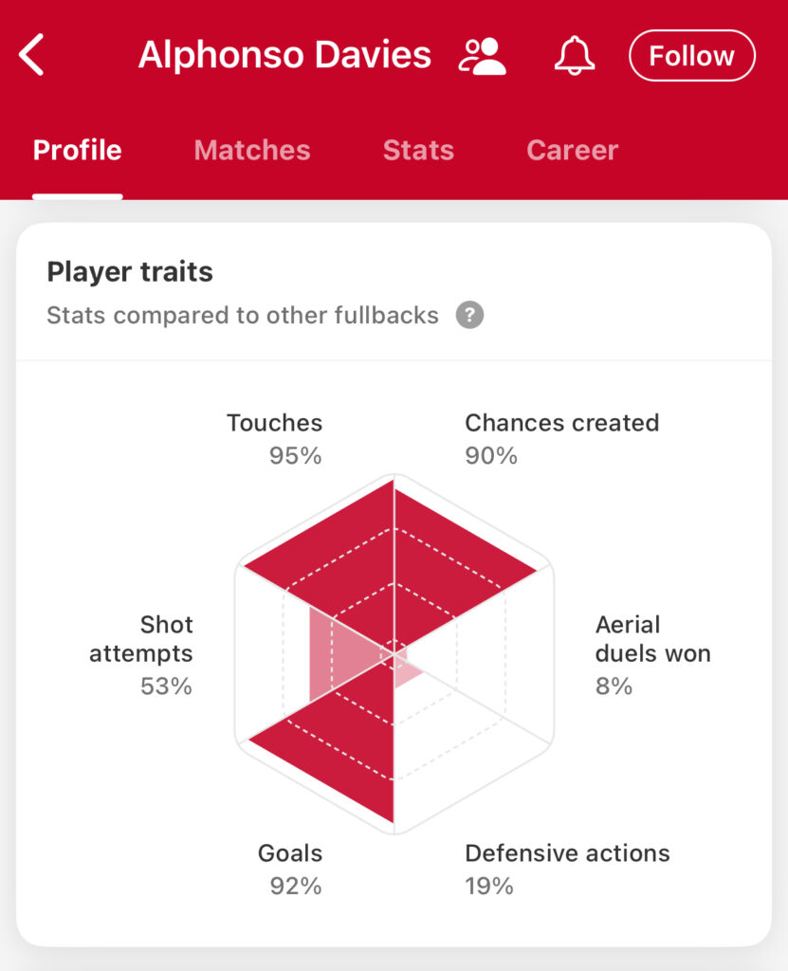Follow Alphonso Davies
Image resolution: width=788 pixels, height=971 pixels.
click(x=692, y=56)
